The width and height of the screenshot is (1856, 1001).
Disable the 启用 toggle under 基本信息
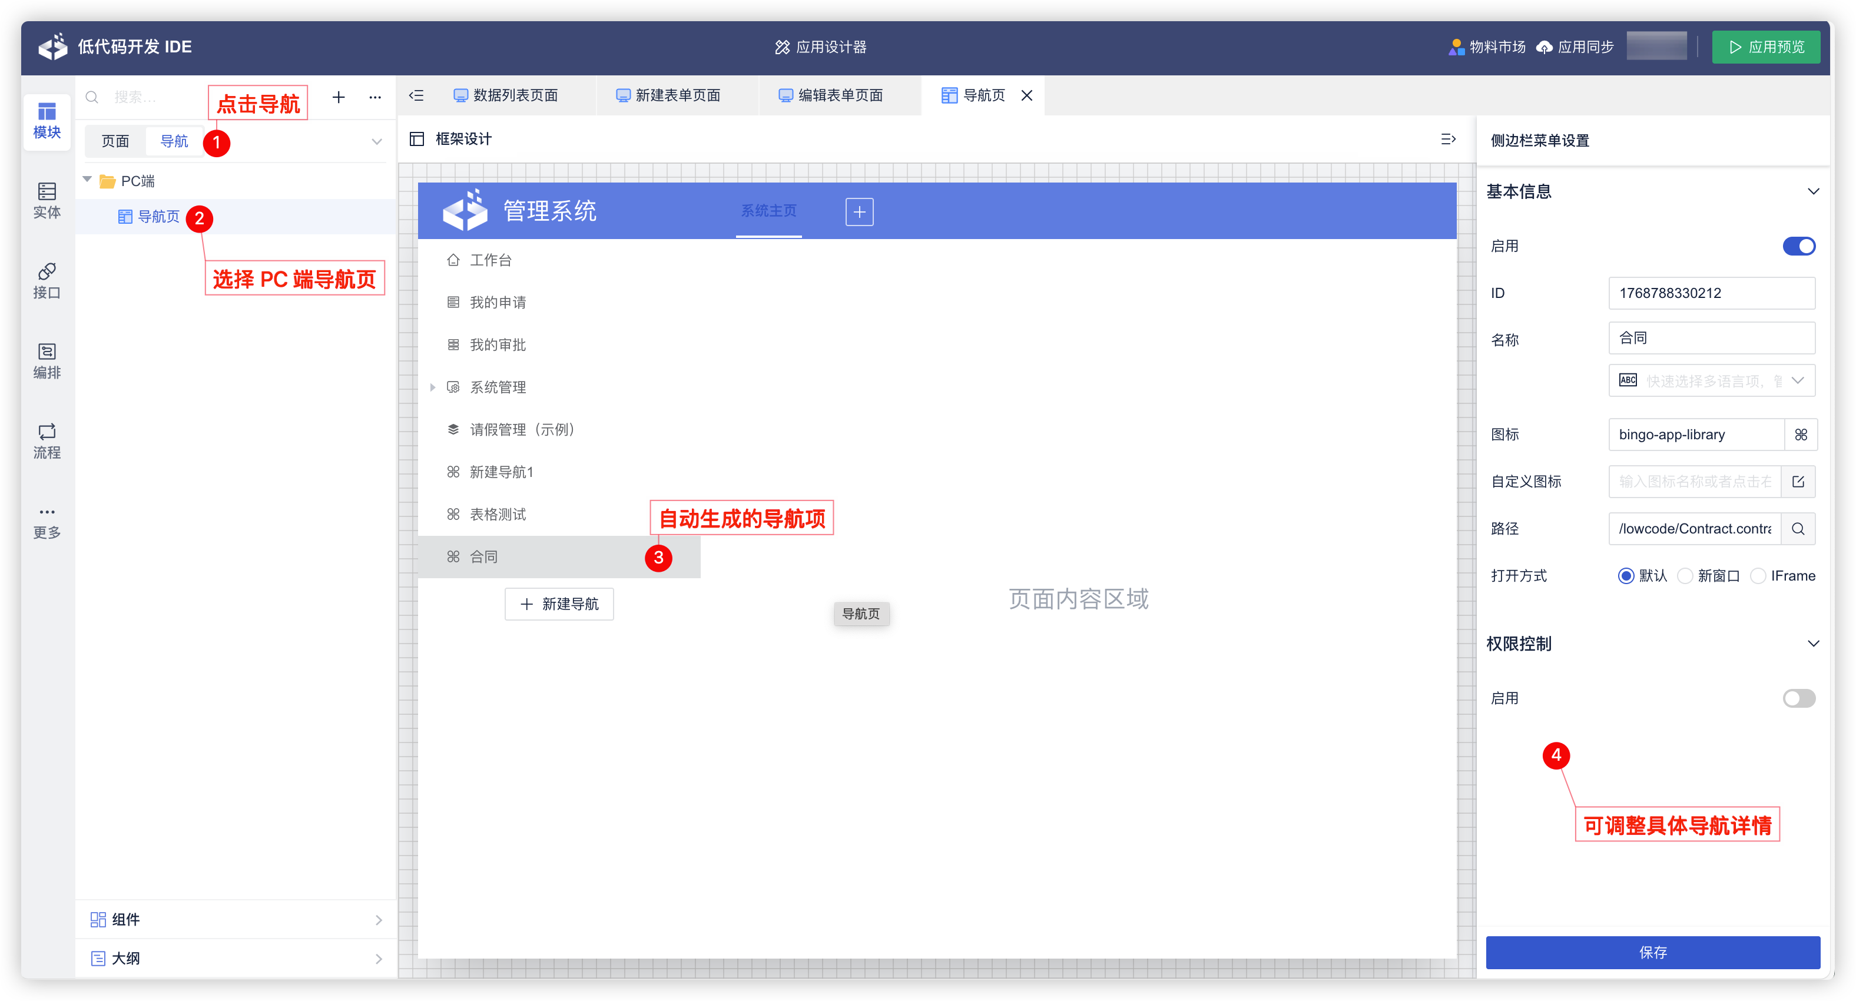click(1798, 246)
